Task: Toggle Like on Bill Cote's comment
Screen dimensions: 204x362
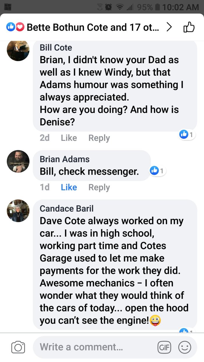Action: tap(69, 138)
